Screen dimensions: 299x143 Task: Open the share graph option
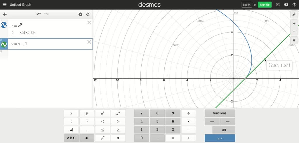pos(278,5)
